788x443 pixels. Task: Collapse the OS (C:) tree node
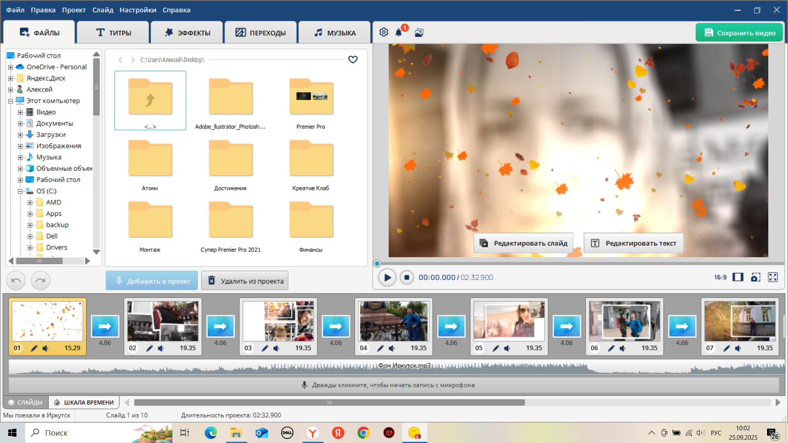point(20,192)
